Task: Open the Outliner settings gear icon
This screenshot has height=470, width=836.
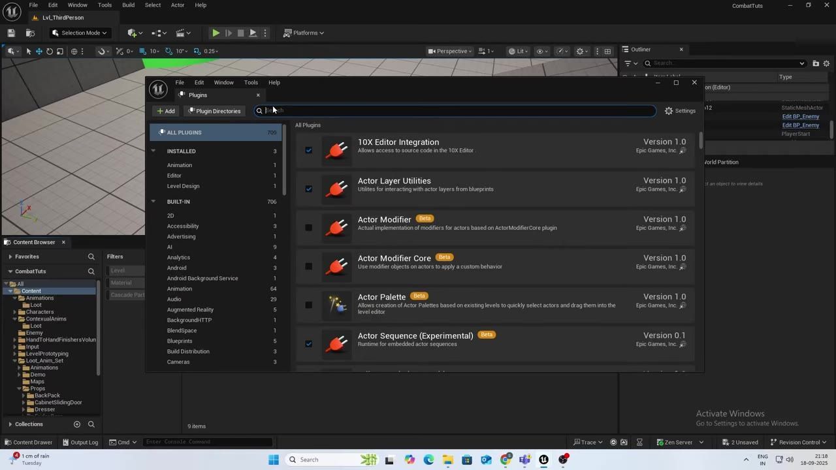Action: point(826,63)
